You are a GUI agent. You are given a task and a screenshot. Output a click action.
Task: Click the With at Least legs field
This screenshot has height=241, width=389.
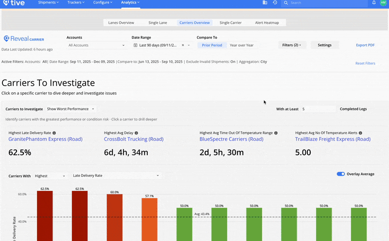pyautogui.click(x=318, y=109)
